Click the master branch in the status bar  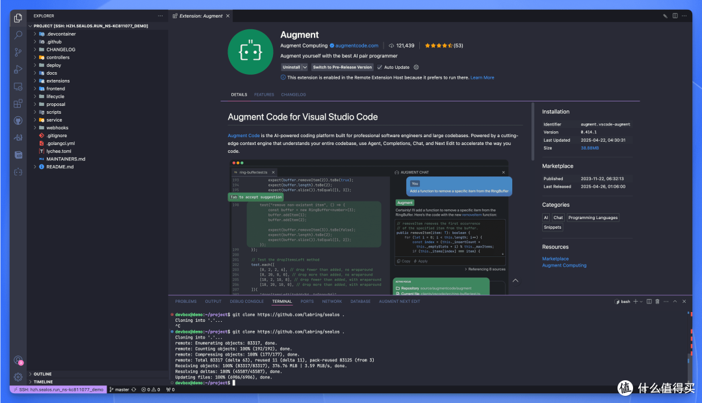(x=120, y=389)
